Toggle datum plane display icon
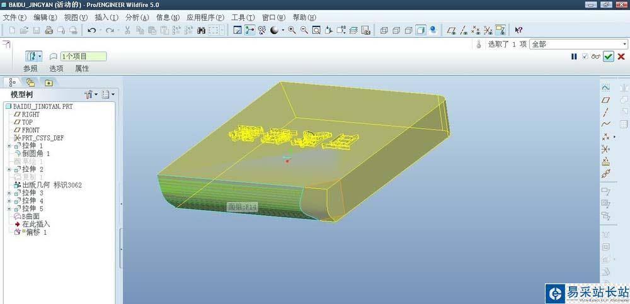The height and width of the screenshot is (304, 630). 452,30
